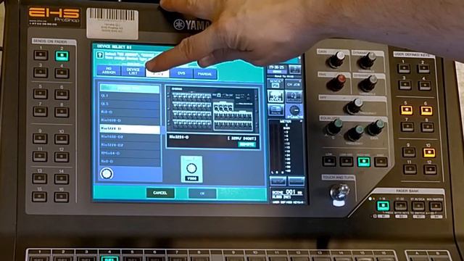
Task: Toggle Sends On Fader key 16
Action: coord(61,196)
